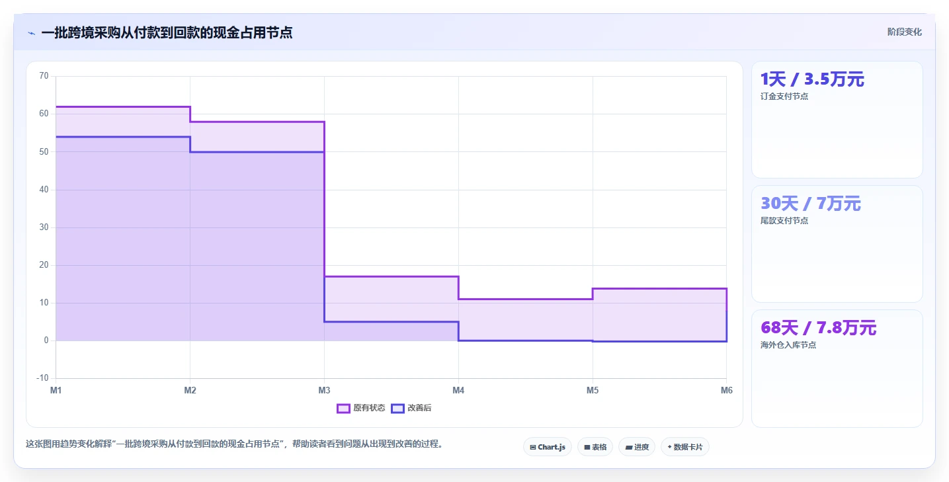
Task: Click the M1 axis label
Action: [56, 391]
